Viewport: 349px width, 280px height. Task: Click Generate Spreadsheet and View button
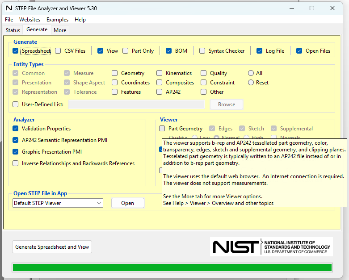52,247
